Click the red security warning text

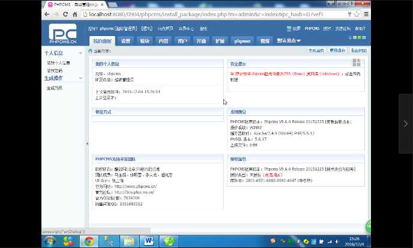(x=285, y=74)
